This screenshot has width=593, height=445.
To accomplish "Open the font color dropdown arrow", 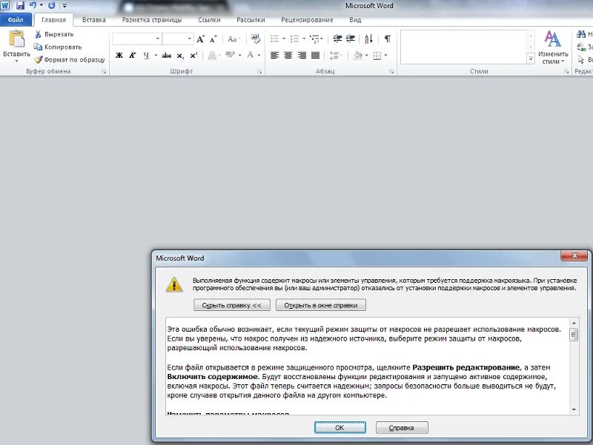I will coord(259,55).
